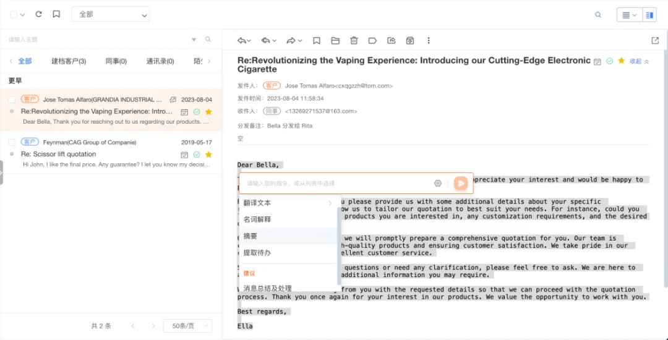This screenshot has width=668, height=340.
Task: Open the 50条/页 page size dropdown
Action: coord(187,326)
